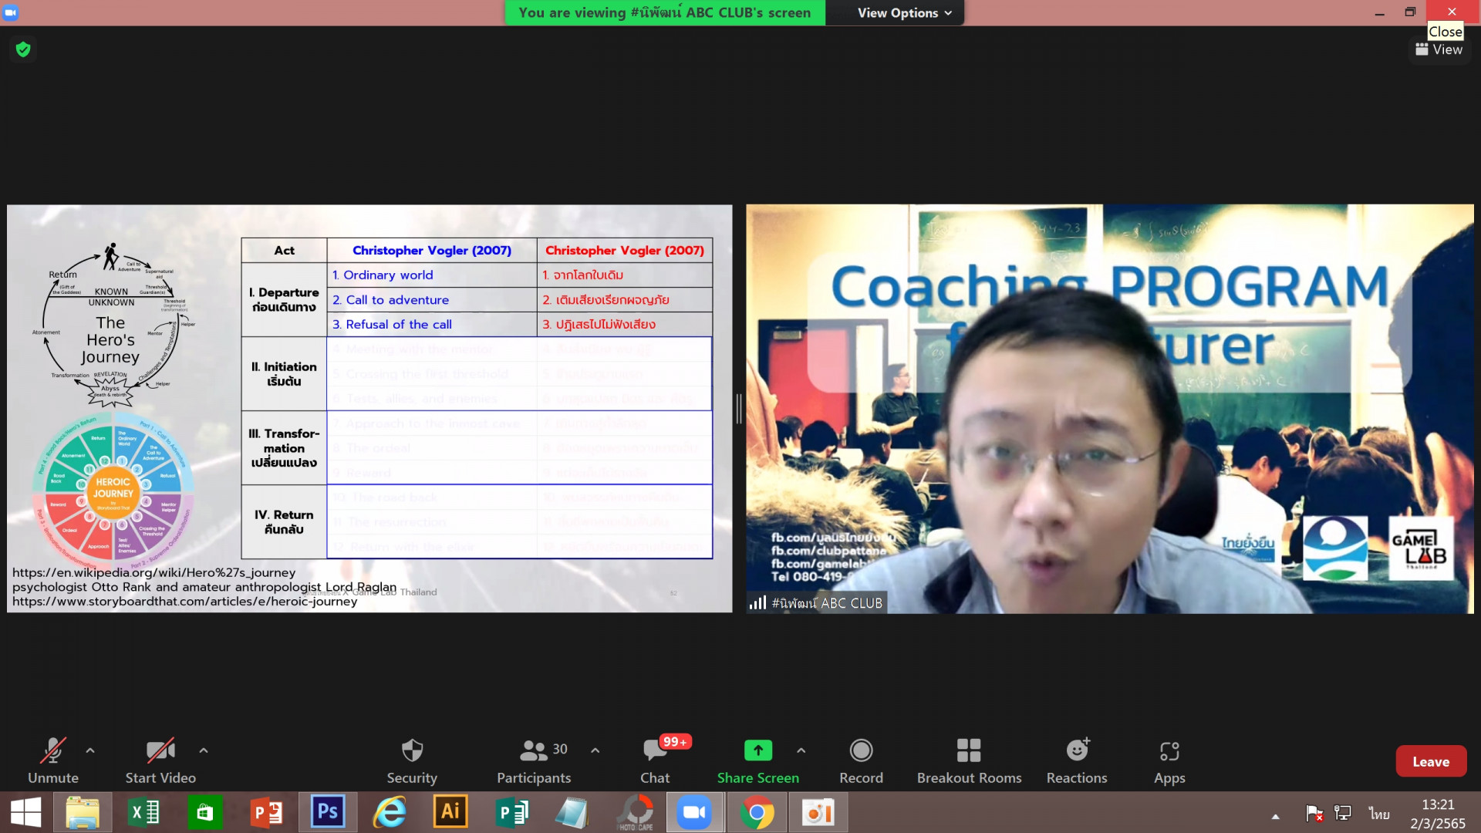The height and width of the screenshot is (833, 1481).
Task: Click '3. Refusal of the call' table cell
Action: click(432, 325)
